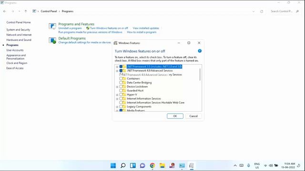305x171 pixels.
Task: Enable the Device Lockdown checkbox
Action: pyautogui.click(x=121, y=86)
